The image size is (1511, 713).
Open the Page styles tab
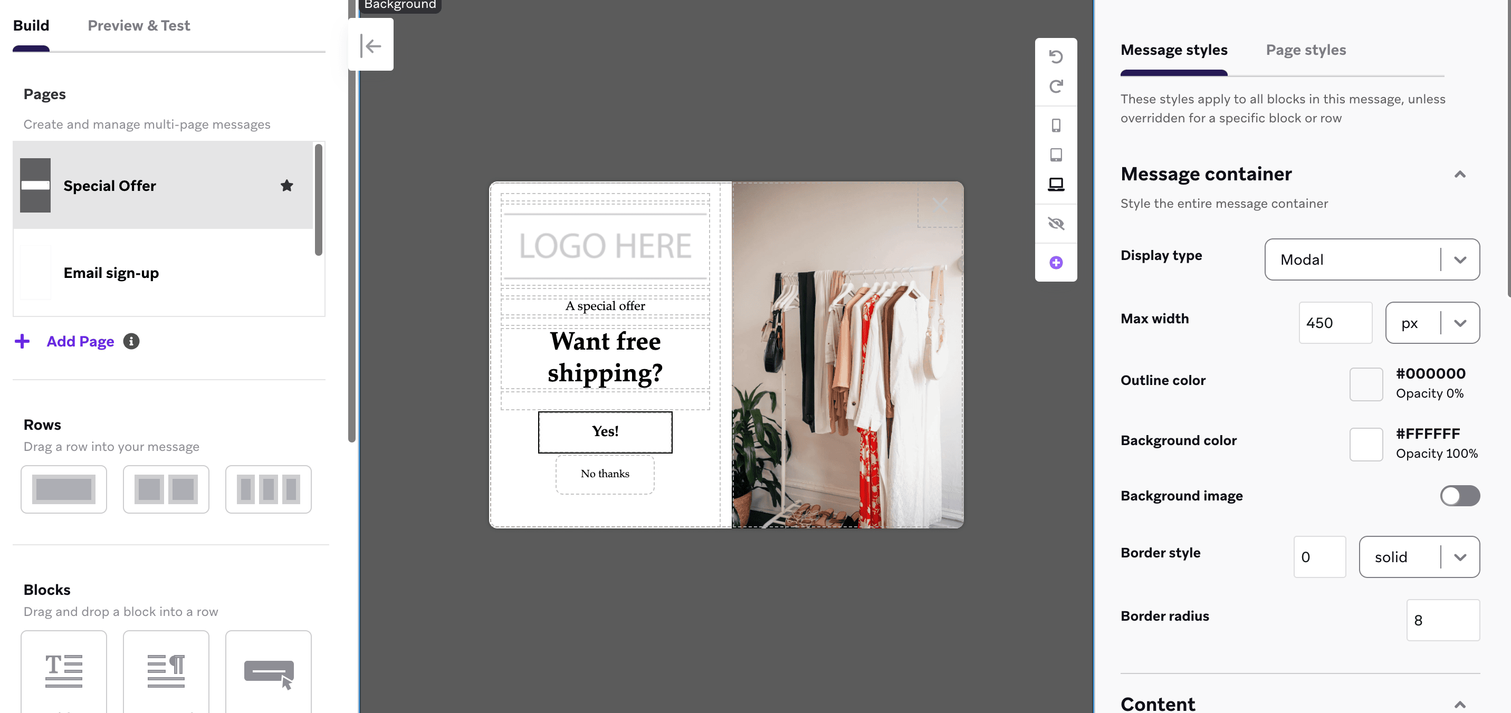point(1306,50)
